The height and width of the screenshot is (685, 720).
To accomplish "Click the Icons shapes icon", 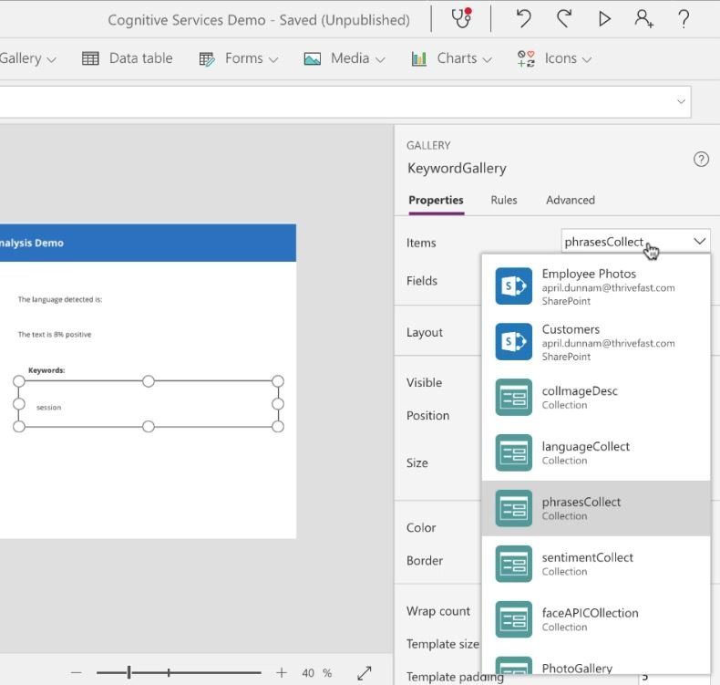I will pos(526,58).
